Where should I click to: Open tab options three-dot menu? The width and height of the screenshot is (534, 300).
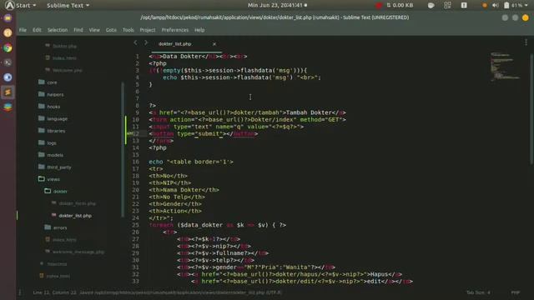(x=526, y=42)
